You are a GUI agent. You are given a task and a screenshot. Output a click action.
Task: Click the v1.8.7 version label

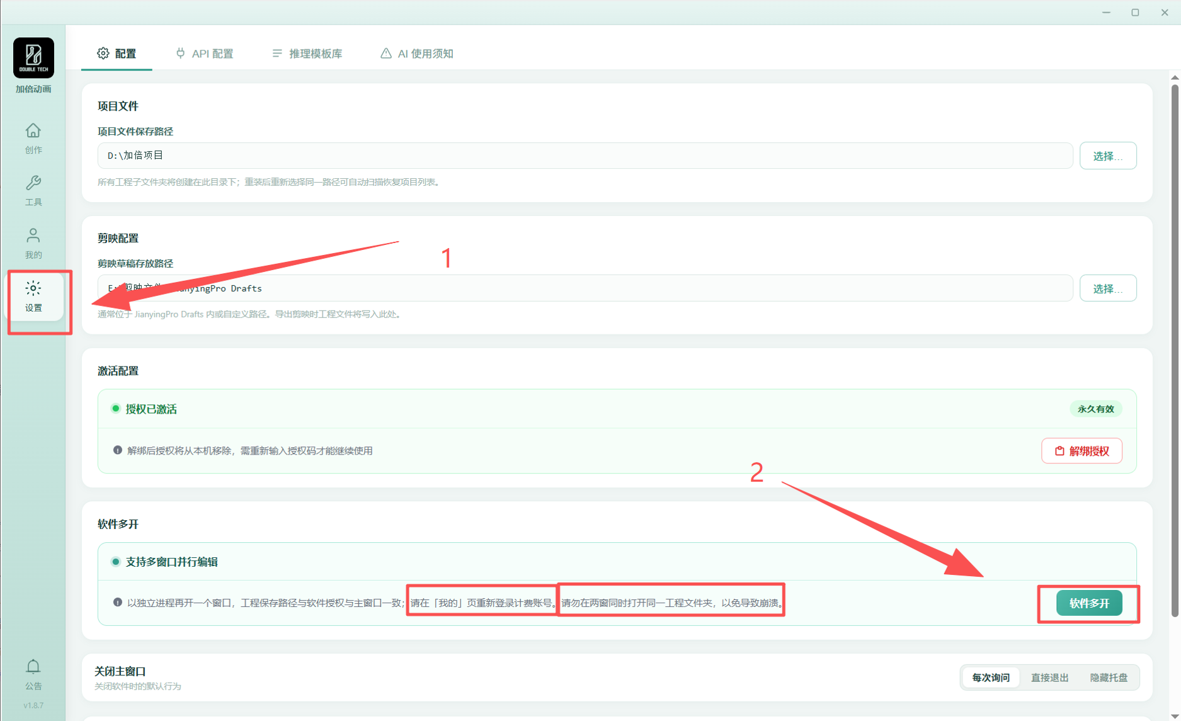point(33,705)
